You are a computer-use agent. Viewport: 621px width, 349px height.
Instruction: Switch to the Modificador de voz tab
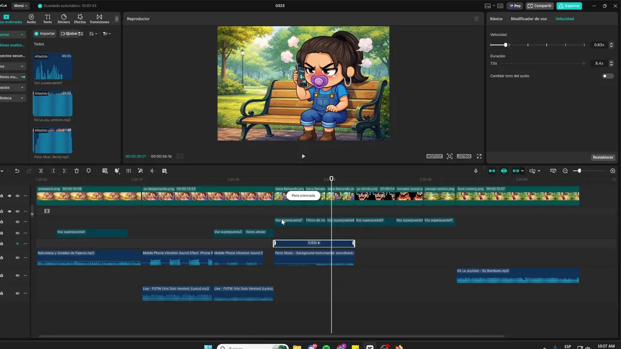tap(529, 19)
